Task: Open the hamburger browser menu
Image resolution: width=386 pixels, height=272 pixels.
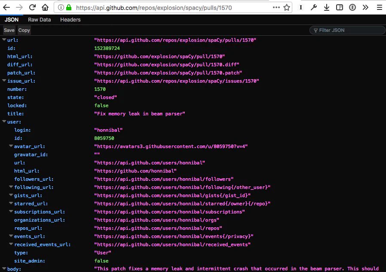Action: tap(380, 8)
